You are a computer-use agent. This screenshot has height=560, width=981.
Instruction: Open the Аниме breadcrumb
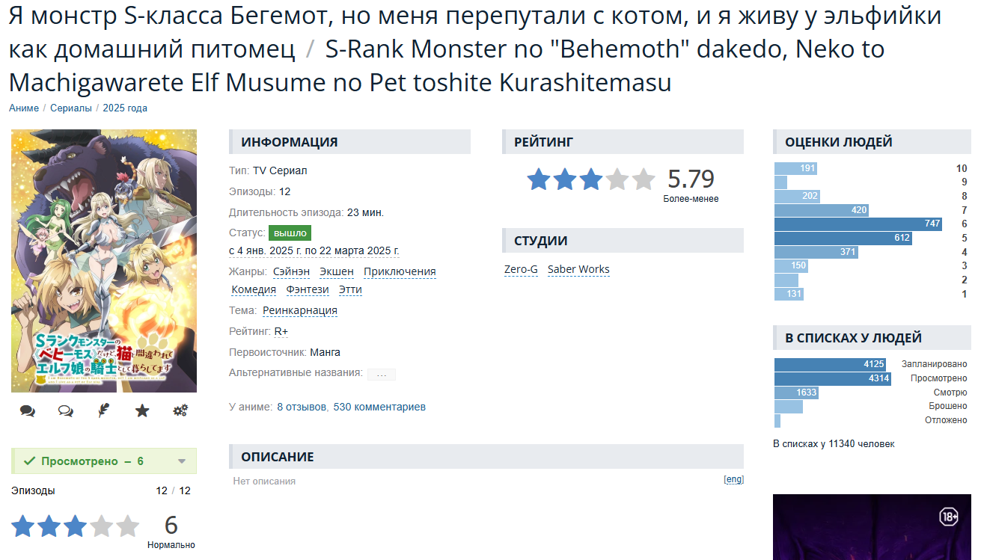(24, 108)
